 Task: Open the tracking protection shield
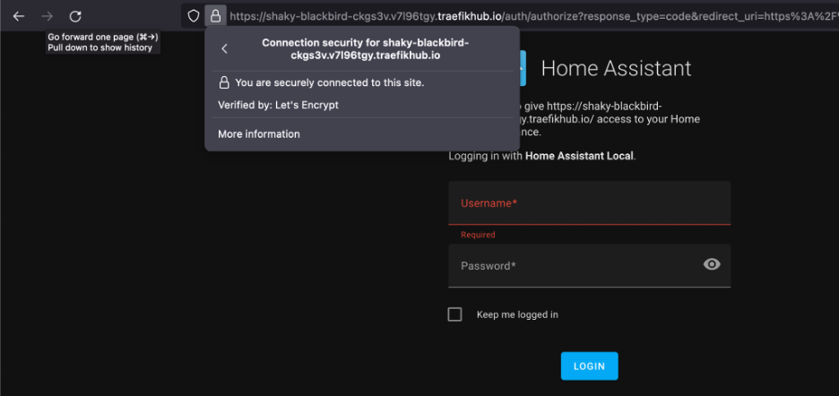193,16
